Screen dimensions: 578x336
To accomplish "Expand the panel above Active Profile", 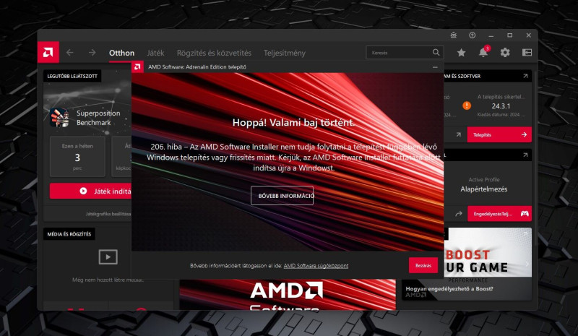I will (525, 155).
